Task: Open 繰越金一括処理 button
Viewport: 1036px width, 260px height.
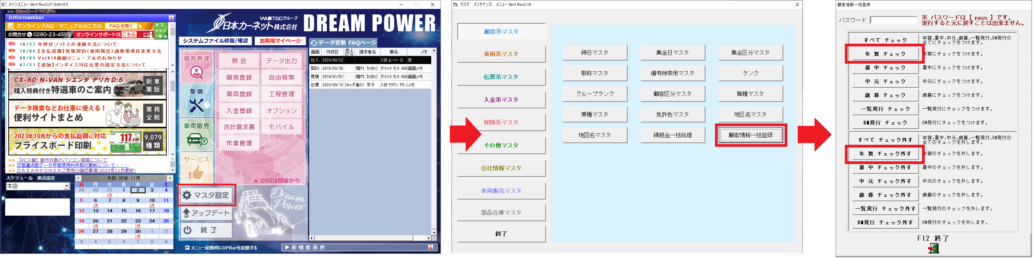Action: 672,136
